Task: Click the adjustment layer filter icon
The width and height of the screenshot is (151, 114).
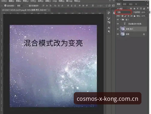Action: coord(134,8)
